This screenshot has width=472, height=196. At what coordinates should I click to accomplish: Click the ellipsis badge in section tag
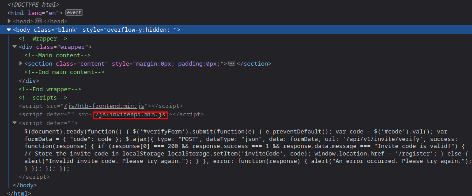232,63
